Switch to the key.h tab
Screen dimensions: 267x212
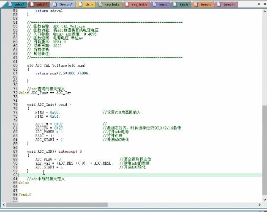[181, 5]
